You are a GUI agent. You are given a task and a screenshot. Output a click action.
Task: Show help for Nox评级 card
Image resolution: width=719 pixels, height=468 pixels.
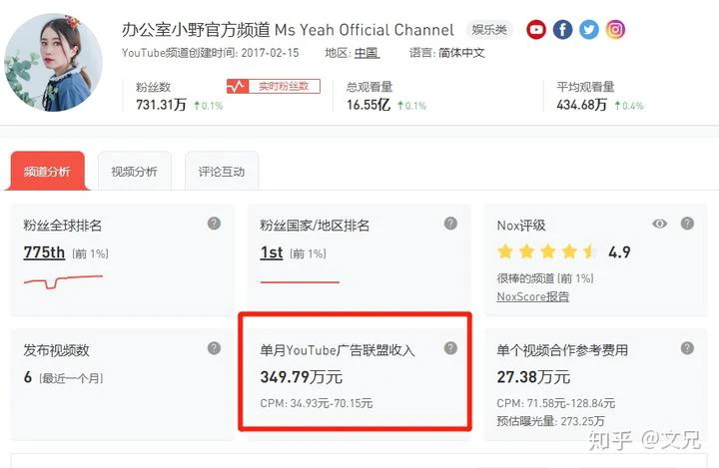(x=687, y=224)
